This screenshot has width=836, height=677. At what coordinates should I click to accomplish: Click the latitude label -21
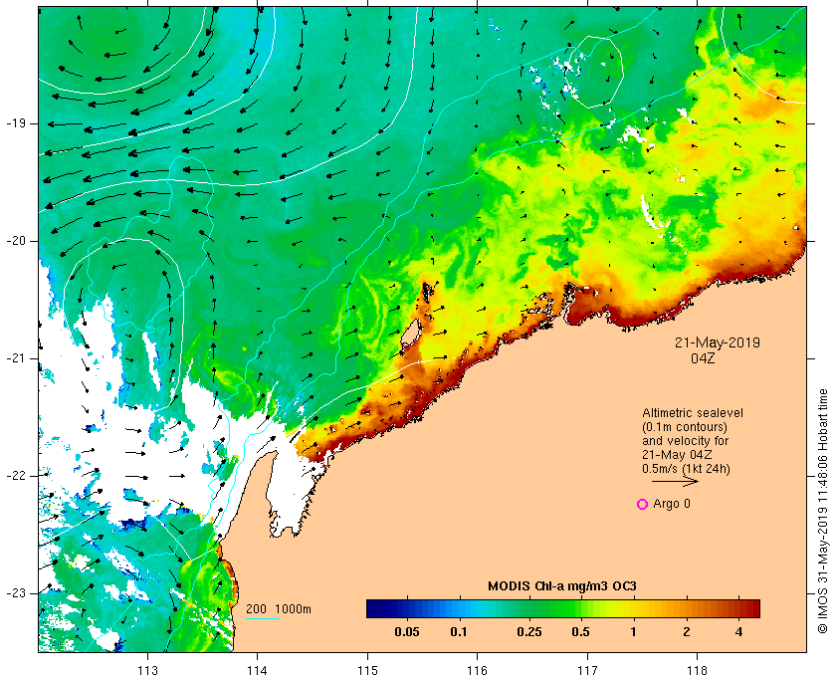[x=16, y=358]
